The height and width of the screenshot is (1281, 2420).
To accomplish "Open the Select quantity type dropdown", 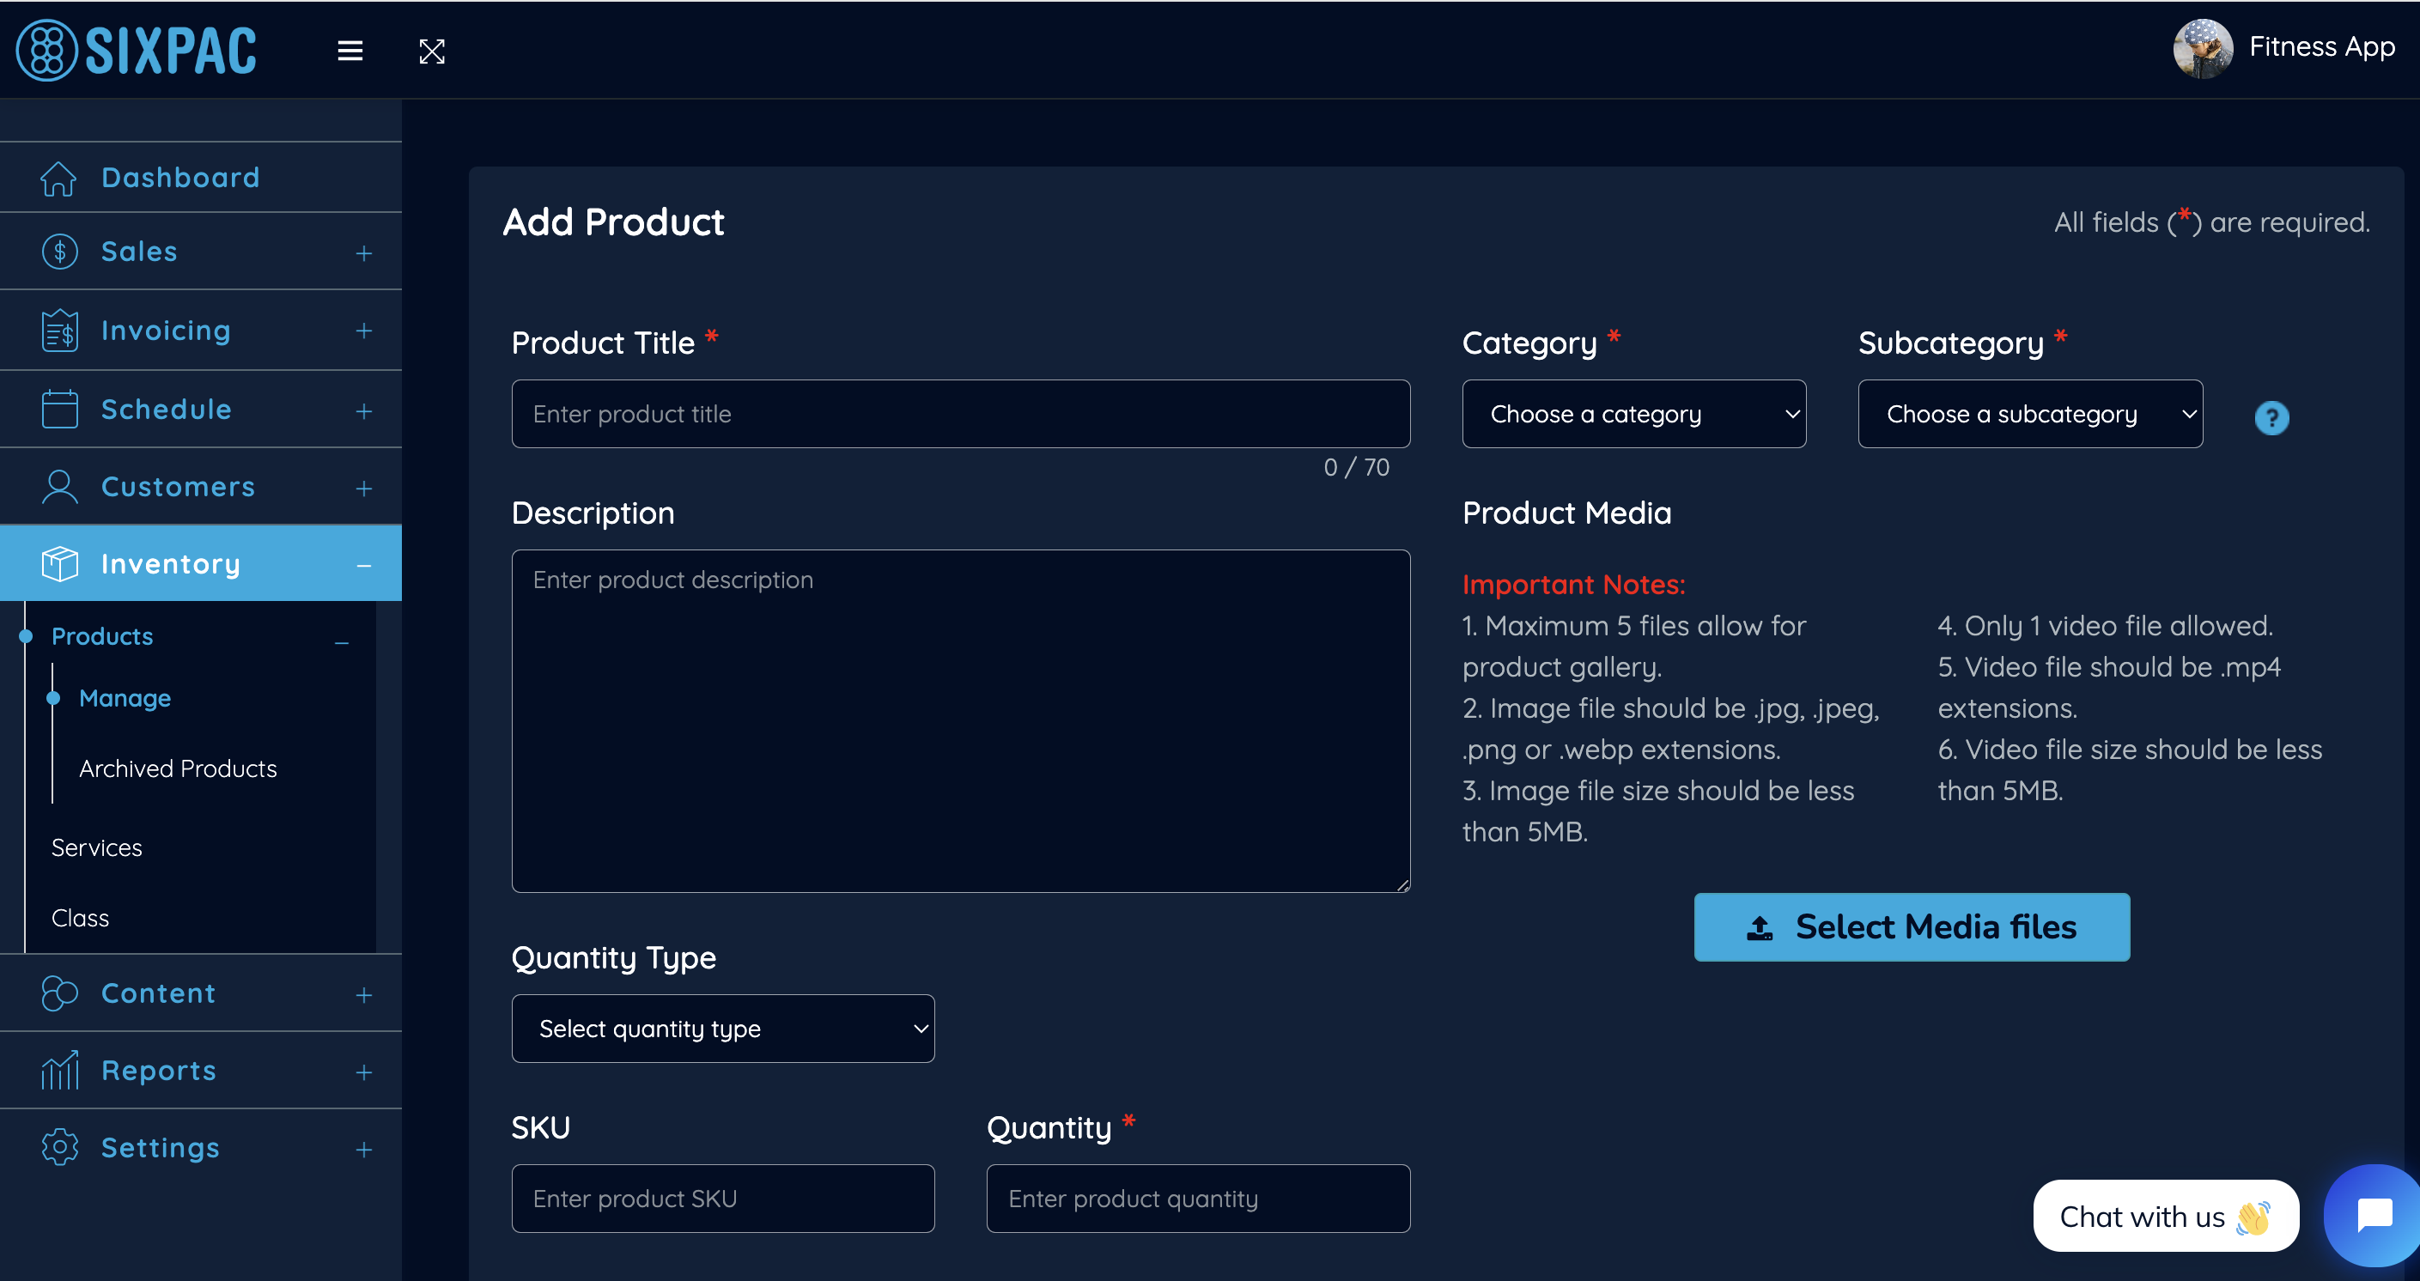I will 722,1029.
